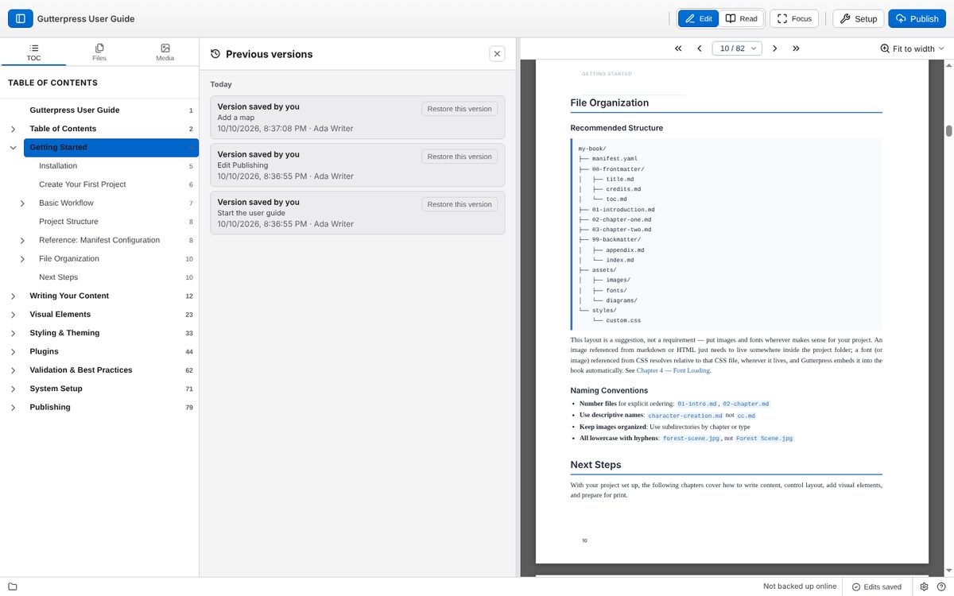The width and height of the screenshot is (954, 596).
Task: Go to the first page
Action: click(678, 48)
